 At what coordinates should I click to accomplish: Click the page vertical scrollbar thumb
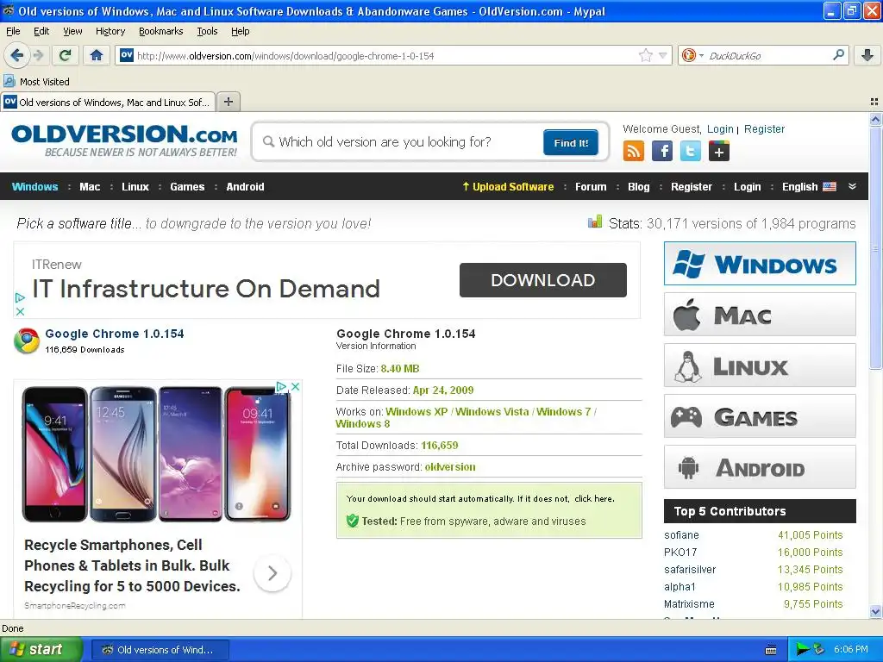[875, 247]
